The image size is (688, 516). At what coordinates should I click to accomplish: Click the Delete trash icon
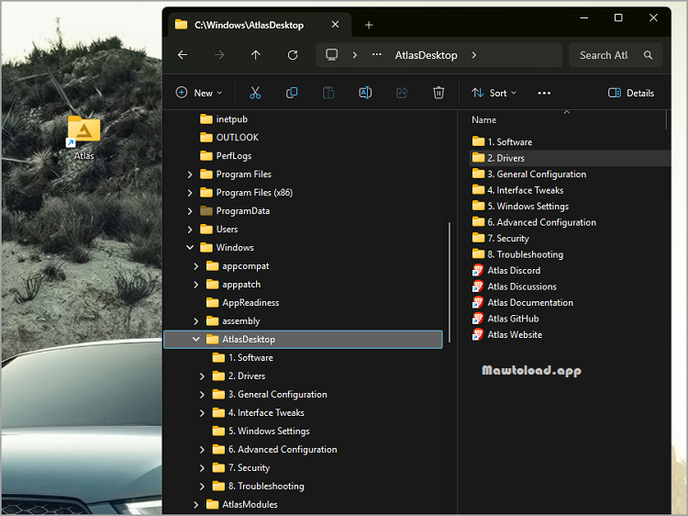point(438,93)
